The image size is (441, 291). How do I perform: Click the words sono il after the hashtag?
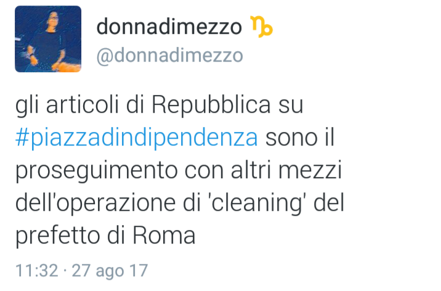(300, 137)
